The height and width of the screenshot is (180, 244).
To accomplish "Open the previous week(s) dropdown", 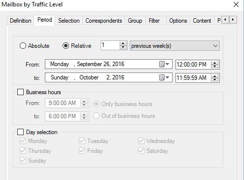I will click(174, 46).
